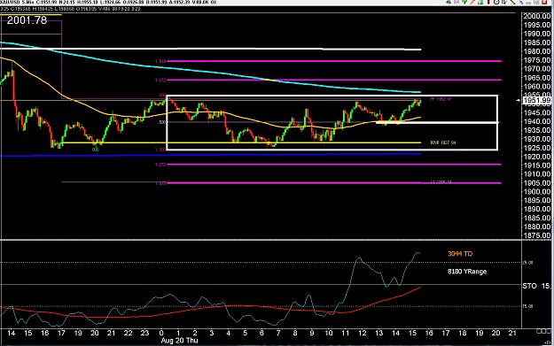The height and width of the screenshot is (346, 554).
Task: Click the PP 1952.97 pivot label
Action: click(x=441, y=99)
